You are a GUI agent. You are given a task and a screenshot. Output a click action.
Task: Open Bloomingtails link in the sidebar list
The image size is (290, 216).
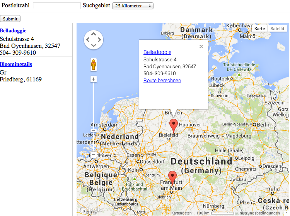point(16,64)
